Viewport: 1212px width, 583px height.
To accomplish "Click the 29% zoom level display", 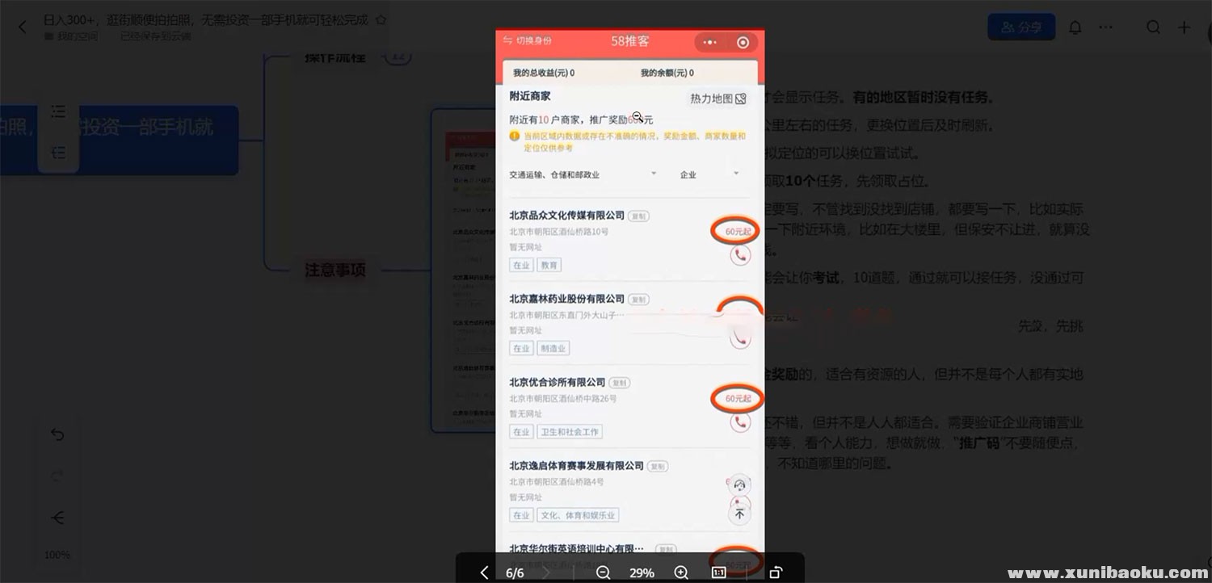I will click(x=642, y=573).
